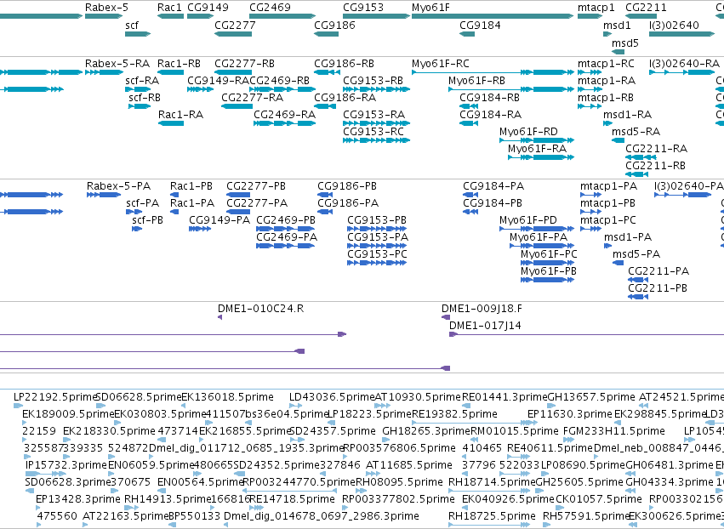
Task: Select the Rac1-PB protein label
Action: 191,186
